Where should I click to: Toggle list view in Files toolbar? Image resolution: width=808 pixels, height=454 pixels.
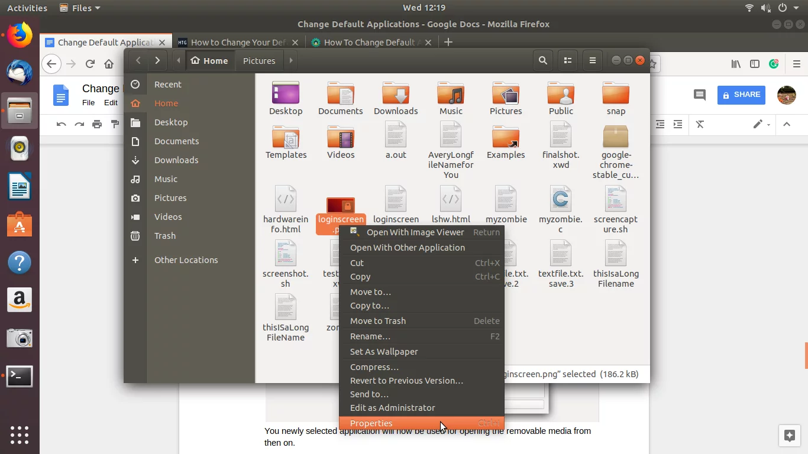coord(568,60)
